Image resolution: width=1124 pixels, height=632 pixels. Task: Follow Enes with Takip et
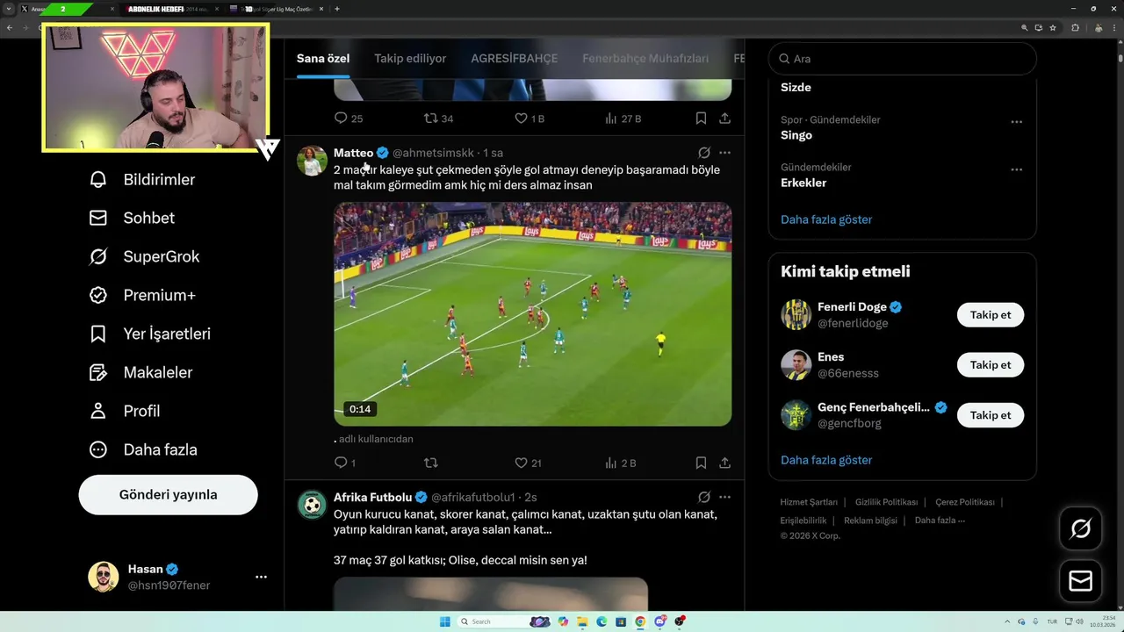(x=991, y=365)
